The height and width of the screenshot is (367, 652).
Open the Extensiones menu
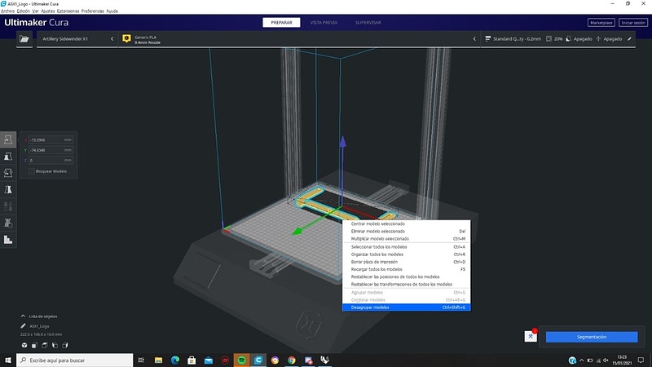pos(68,11)
